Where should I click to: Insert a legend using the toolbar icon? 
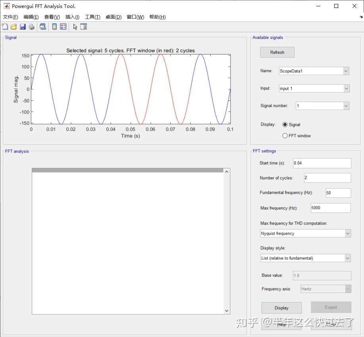click(63, 27)
